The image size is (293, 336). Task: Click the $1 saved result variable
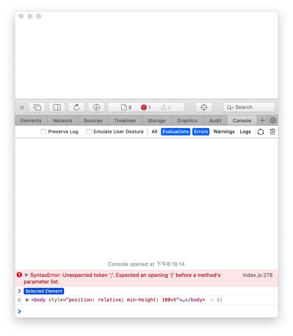(220, 300)
